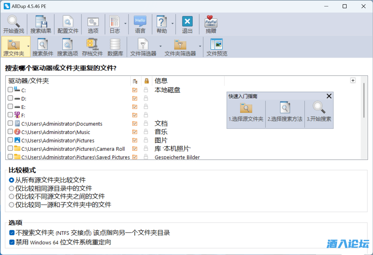Switch to the 搜索选项 tab
This screenshot has width=373, height=255.
point(68,47)
